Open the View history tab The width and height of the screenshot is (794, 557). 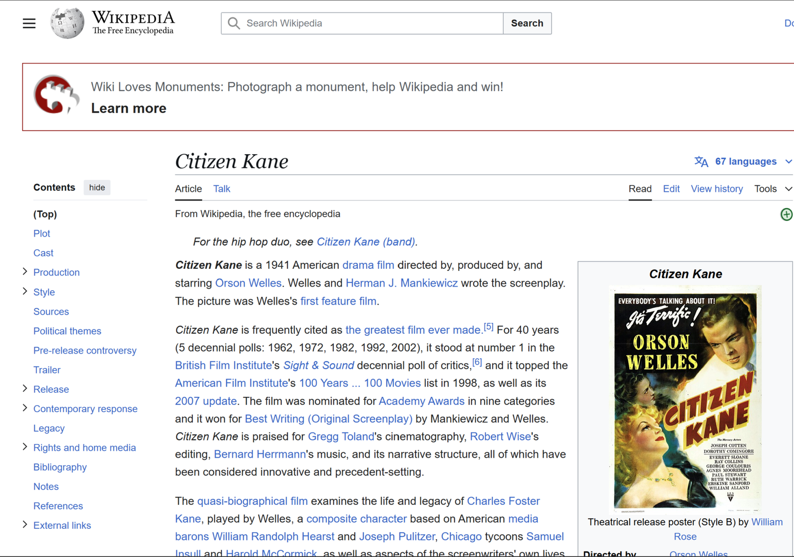coord(716,189)
